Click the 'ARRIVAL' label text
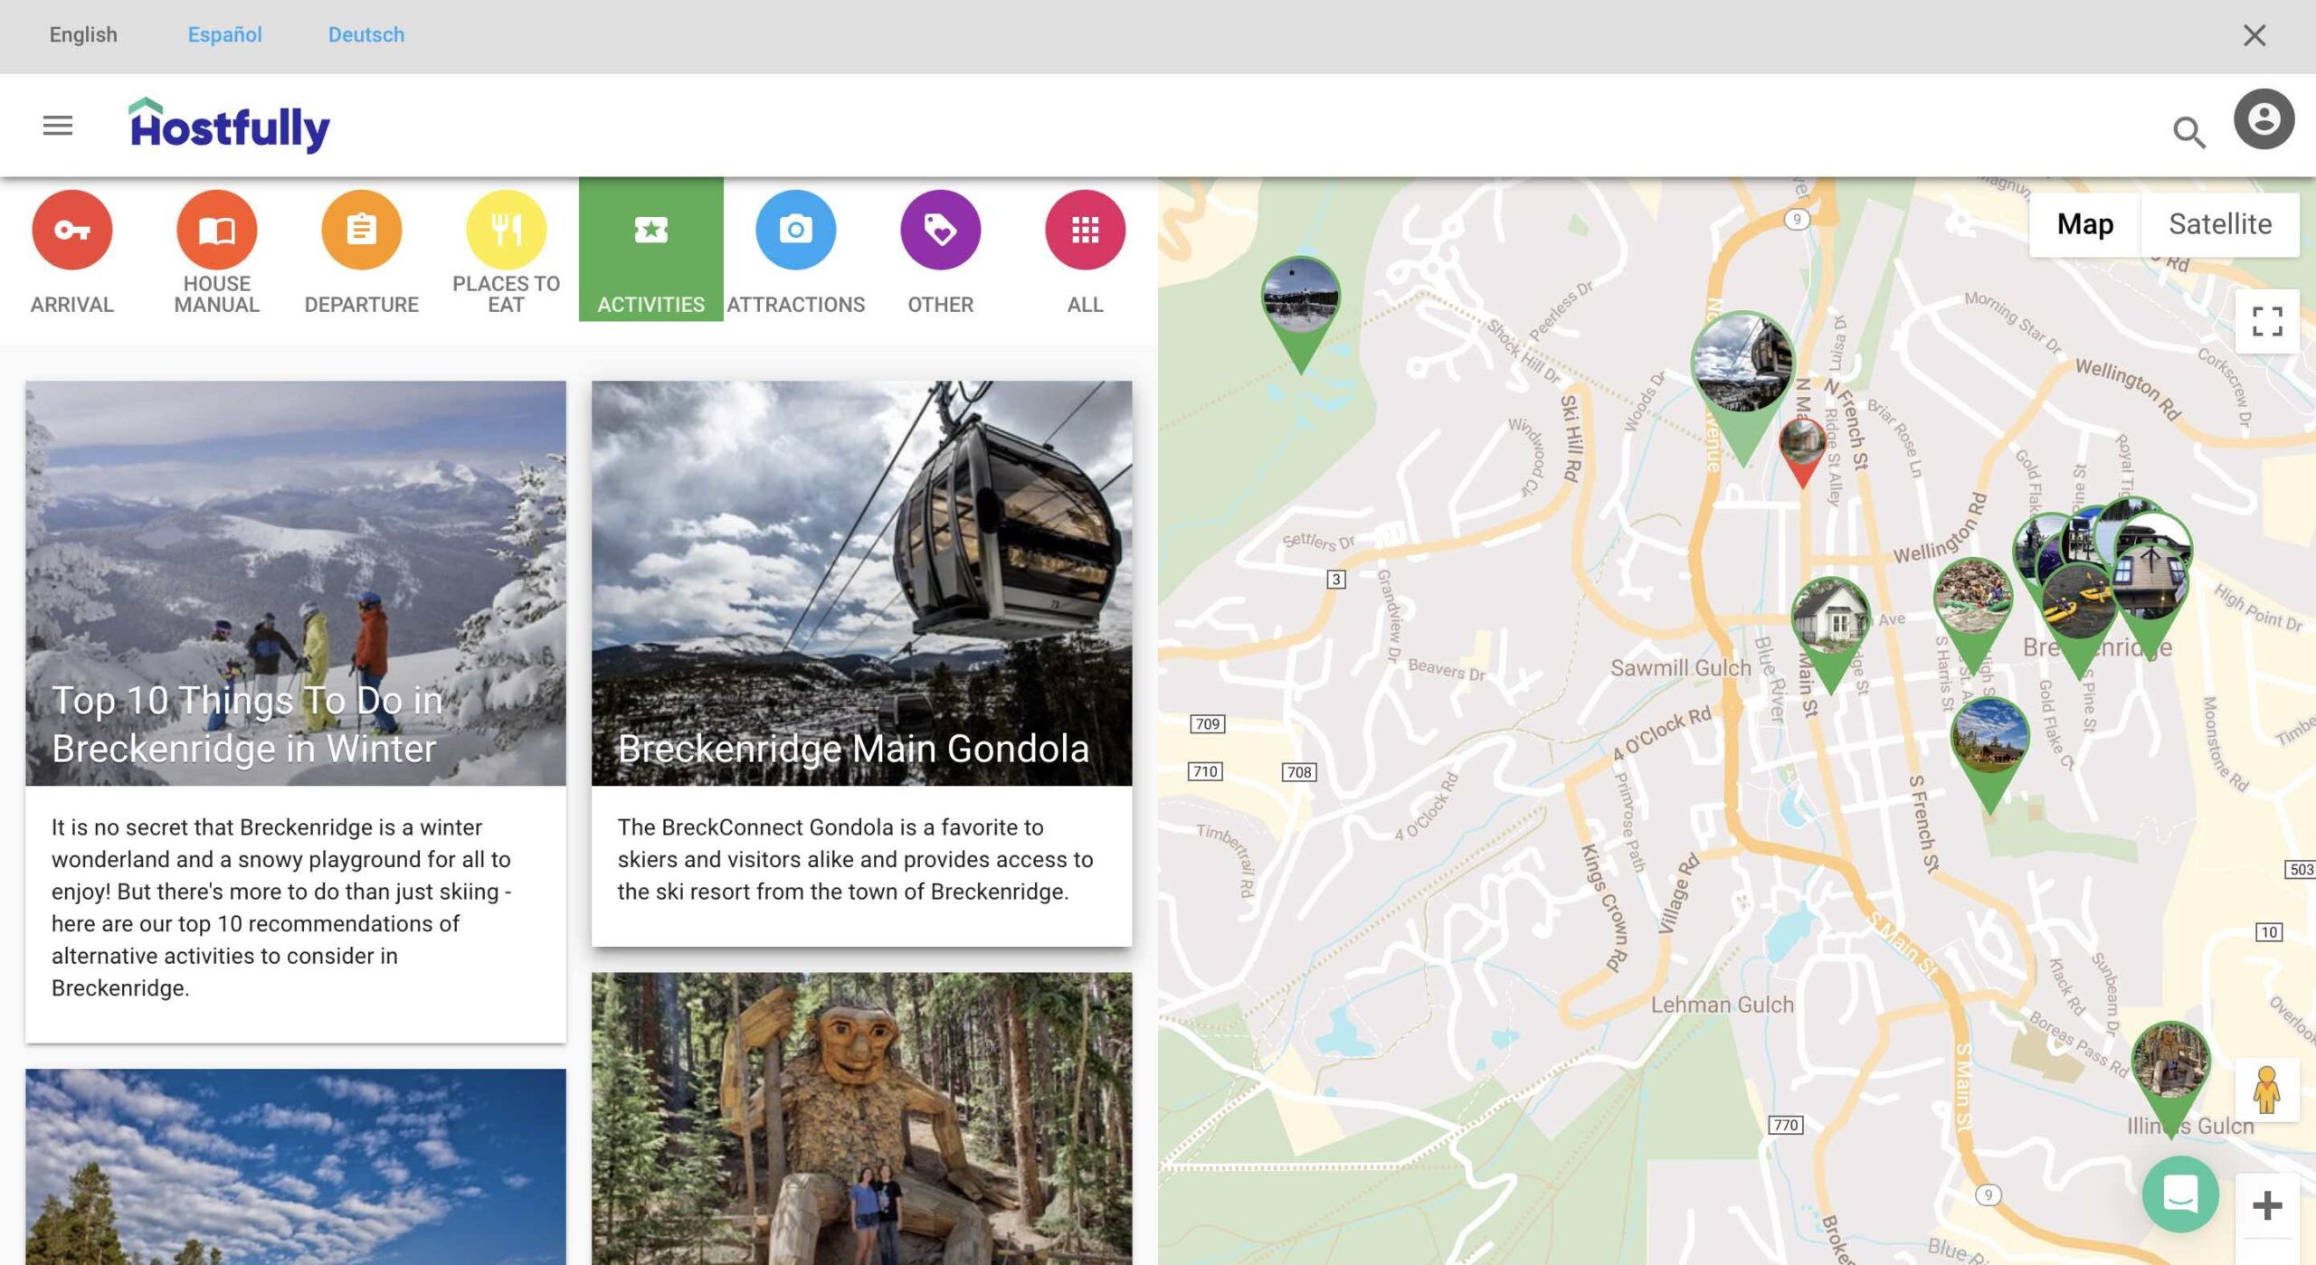2316x1265 pixels. [x=72, y=305]
